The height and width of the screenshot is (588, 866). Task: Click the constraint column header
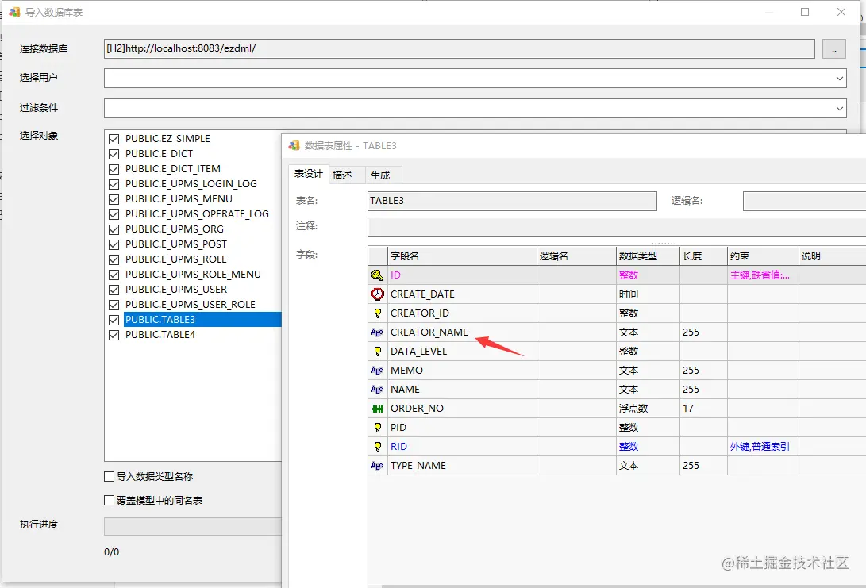(763, 256)
